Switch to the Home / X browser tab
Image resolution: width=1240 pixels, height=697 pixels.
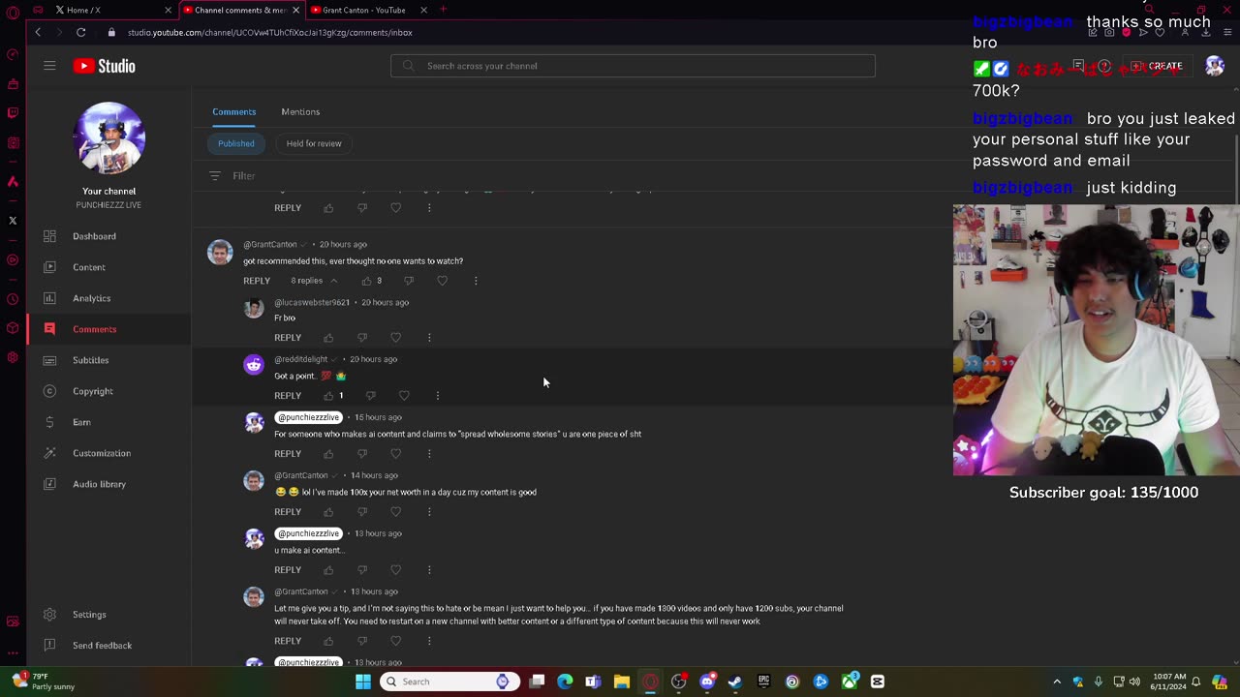pyautogui.click(x=114, y=10)
